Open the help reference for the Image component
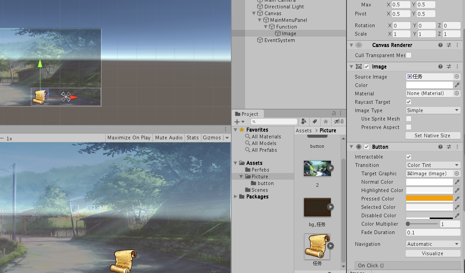 click(x=440, y=67)
